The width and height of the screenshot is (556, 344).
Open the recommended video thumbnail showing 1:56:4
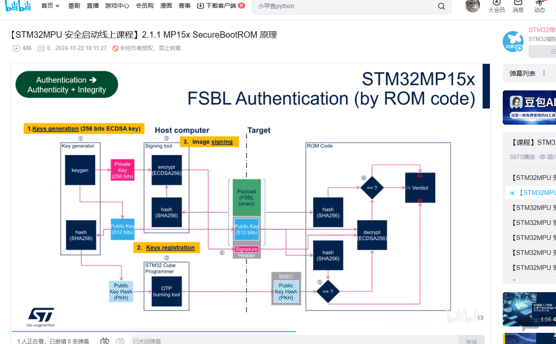click(529, 309)
